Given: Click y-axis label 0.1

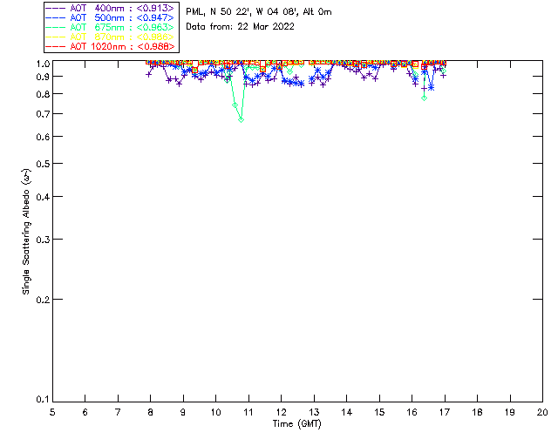Looking at the screenshot, I should pyautogui.click(x=42, y=400).
